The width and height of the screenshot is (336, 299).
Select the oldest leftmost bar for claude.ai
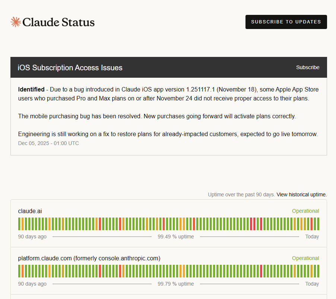click(19, 224)
